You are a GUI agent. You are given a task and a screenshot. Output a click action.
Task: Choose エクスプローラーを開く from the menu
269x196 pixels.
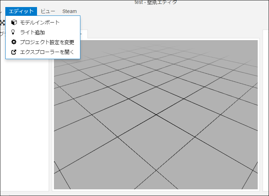[43, 52]
